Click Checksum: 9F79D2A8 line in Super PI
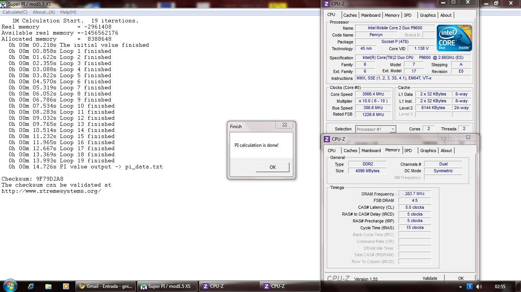This screenshot has width=521, height=292. (x=32, y=179)
